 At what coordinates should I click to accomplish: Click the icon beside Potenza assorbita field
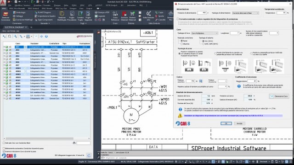pos(201,81)
